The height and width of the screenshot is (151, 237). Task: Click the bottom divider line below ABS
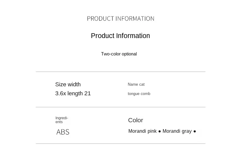click(x=121, y=144)
